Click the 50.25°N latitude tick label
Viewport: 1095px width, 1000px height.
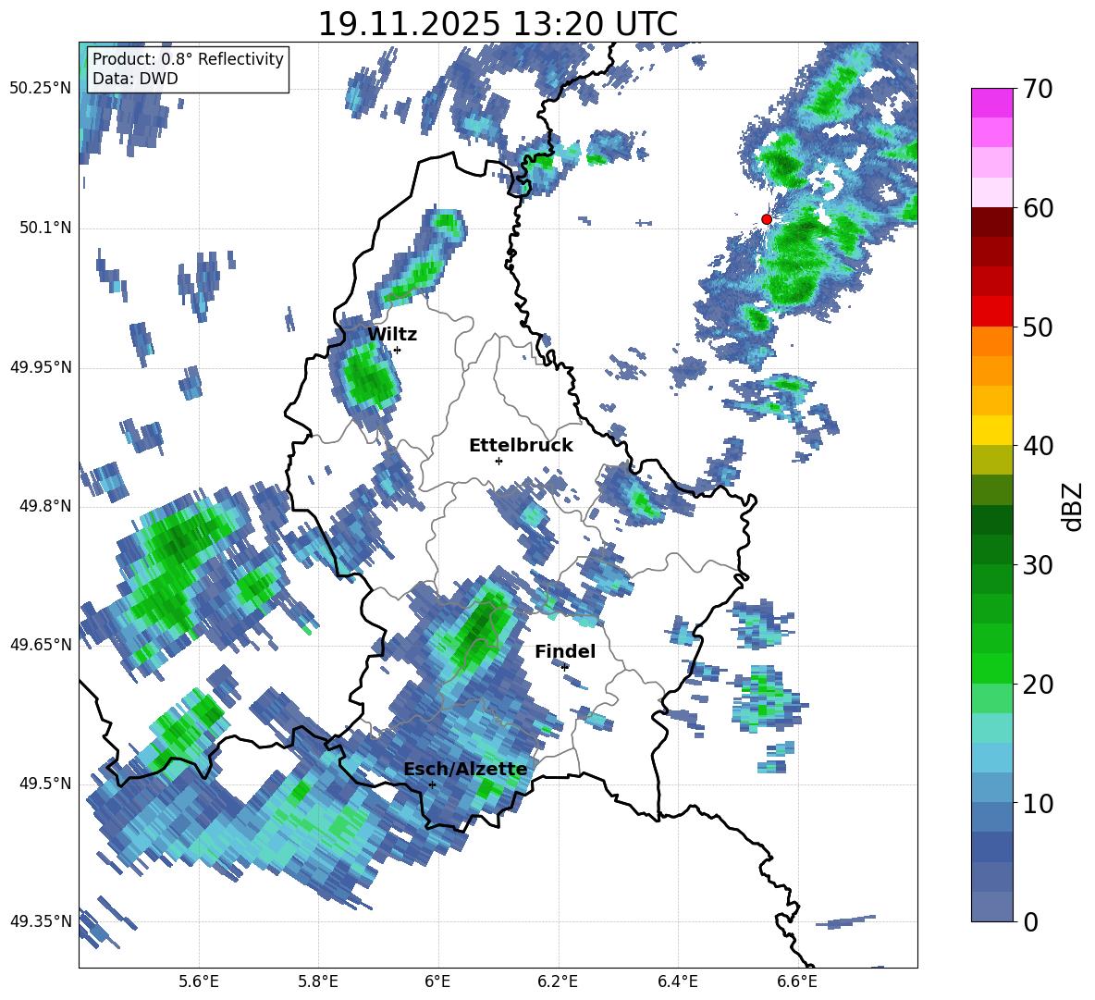41,89
